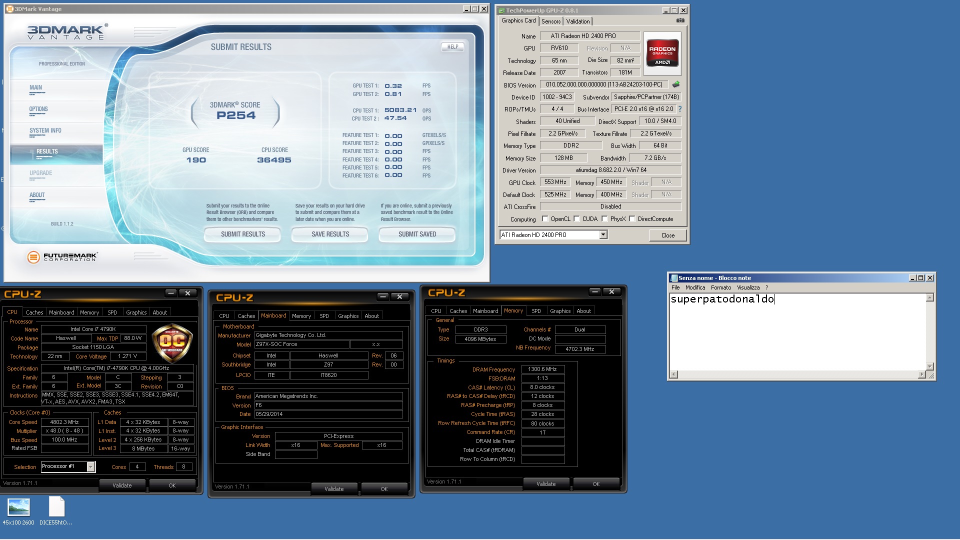Open the Formato menu in Notepad

coord(720,287)
